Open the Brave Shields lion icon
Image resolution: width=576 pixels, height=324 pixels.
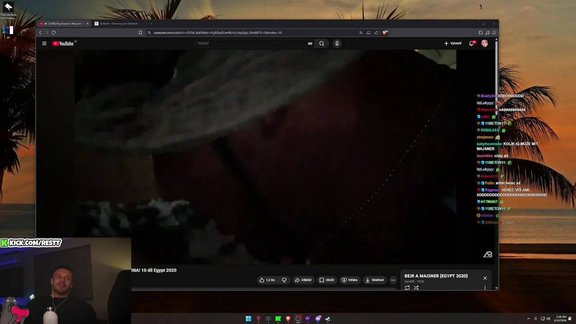tap(385, 32)
